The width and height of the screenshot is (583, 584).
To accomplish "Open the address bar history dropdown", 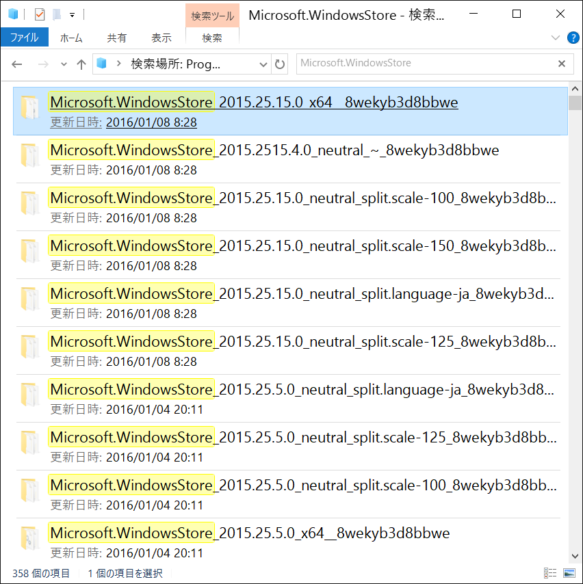I will tap(263, 64).
